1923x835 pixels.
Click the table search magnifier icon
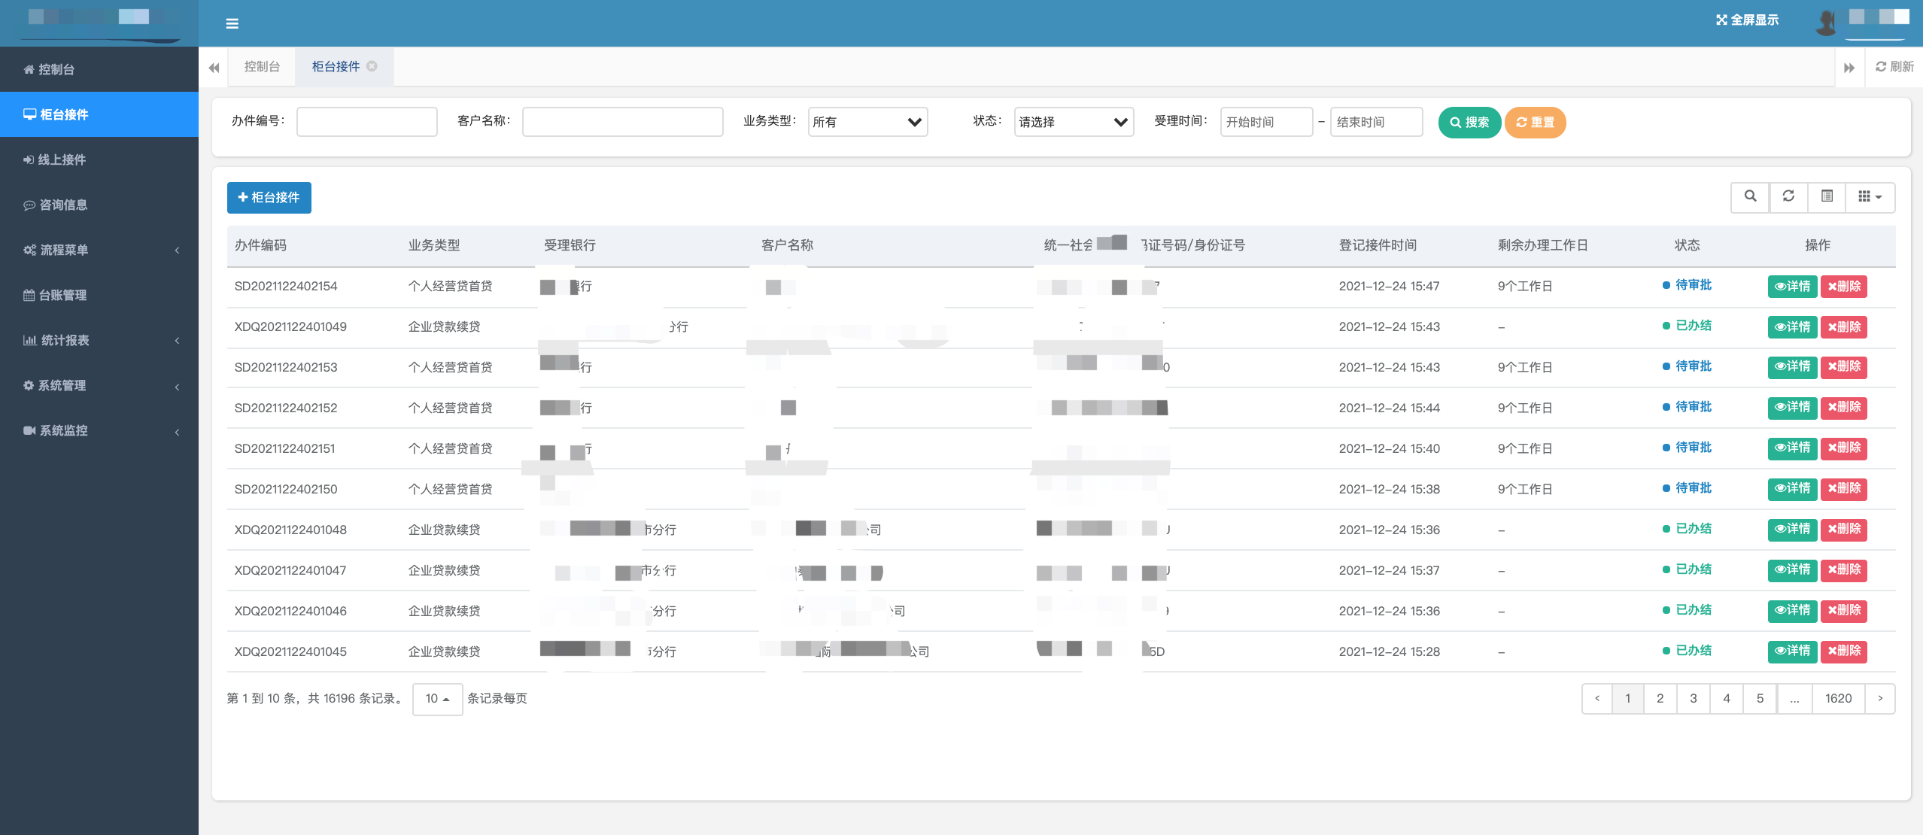pos(1751,197)
